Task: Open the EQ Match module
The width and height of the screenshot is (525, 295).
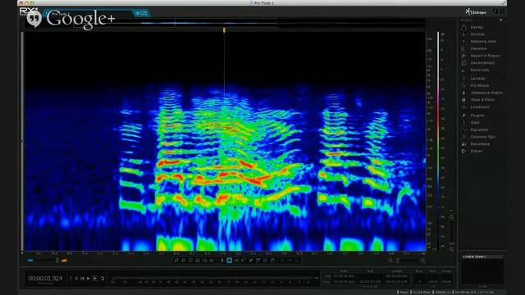Action: tap(479, 85)
